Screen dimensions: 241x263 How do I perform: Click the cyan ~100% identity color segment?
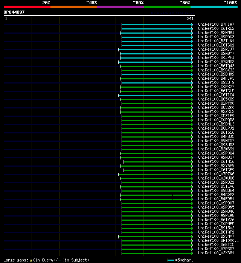[x=214, y=7]
